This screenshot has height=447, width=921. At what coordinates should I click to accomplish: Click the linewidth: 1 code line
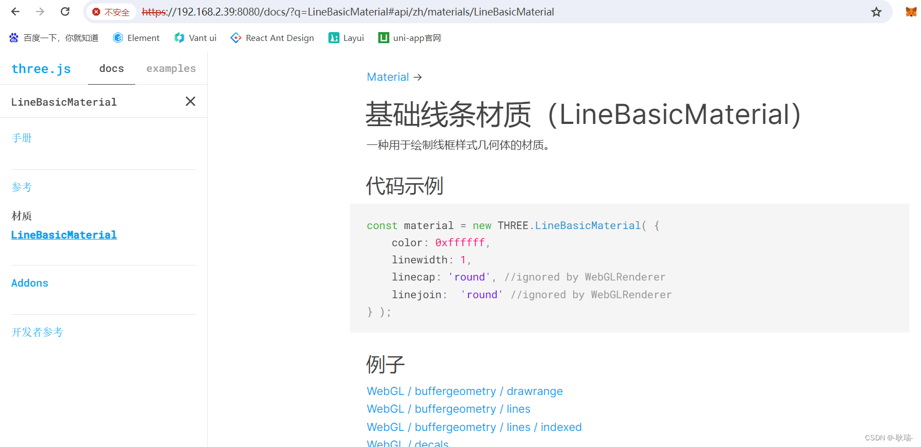tap(431, 259)
